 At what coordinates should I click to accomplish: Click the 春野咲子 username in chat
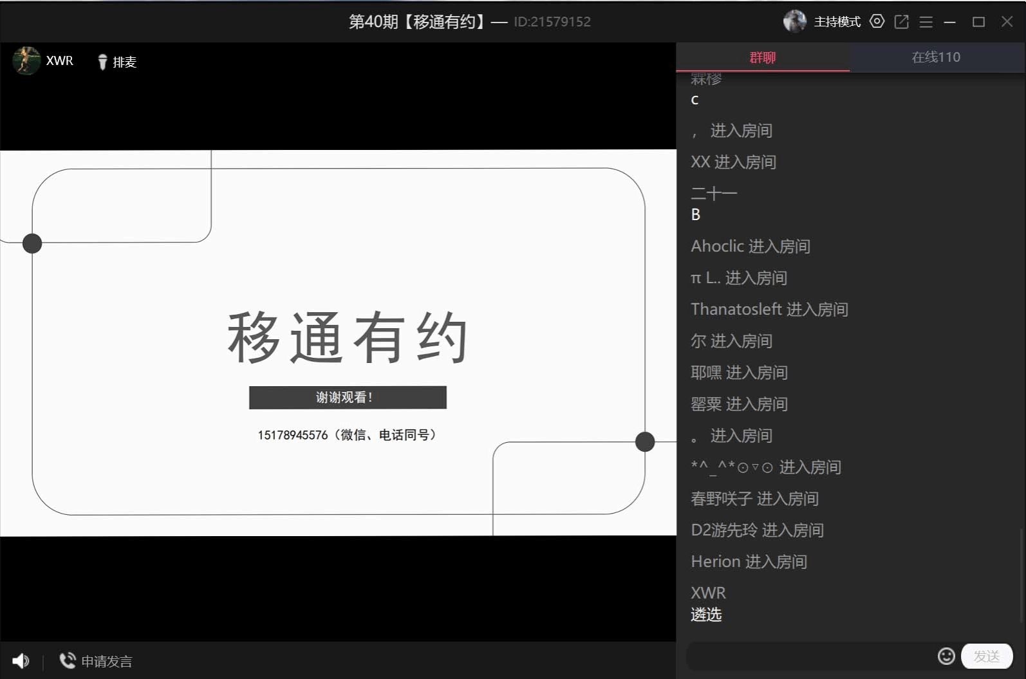(721, 499)
